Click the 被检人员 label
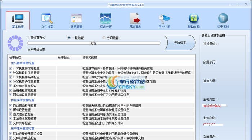252x140 pixels. pyautogui.click(x=210, y=81)
